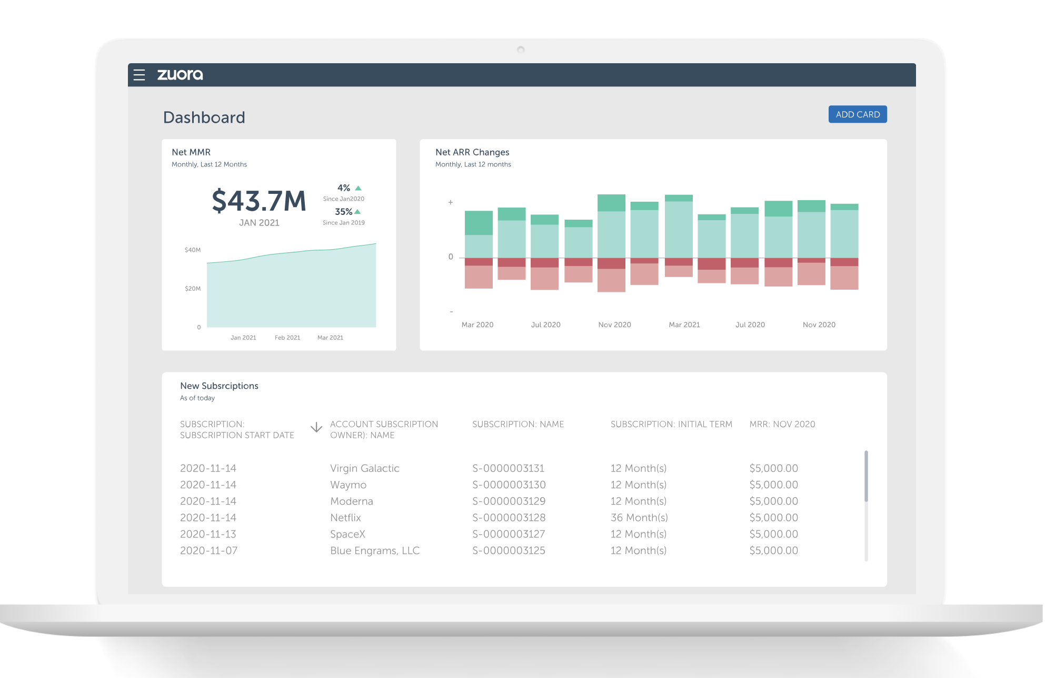Click the SpaceX account name
Screen dimensions: 1055x678
click(347, 534)
